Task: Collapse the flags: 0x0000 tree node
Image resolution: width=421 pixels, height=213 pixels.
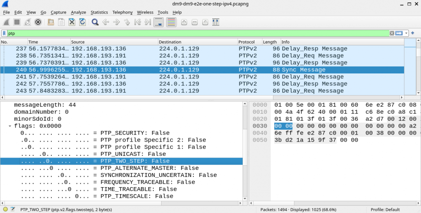Action: click(10, 126)
